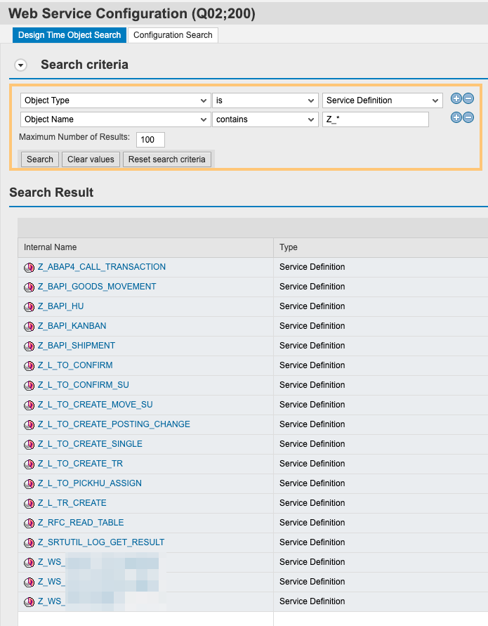This screenshot has height=626, width=488.
Task: Click the service icon beside Z_ABAP4_CALL_TRANSACTION
Action: tap(29, 268)
